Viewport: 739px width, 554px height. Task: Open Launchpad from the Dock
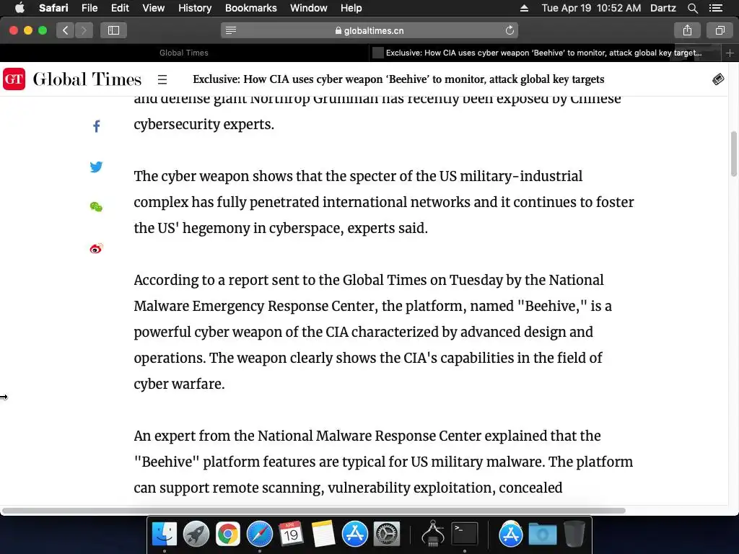coord(196,535)
